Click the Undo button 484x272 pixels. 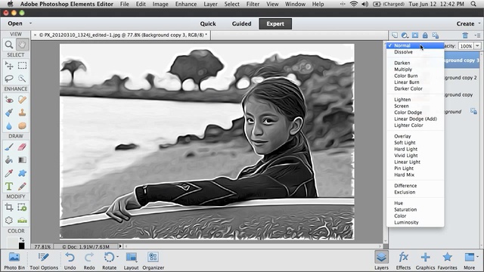pyautogui.click(x=70, y=261)
